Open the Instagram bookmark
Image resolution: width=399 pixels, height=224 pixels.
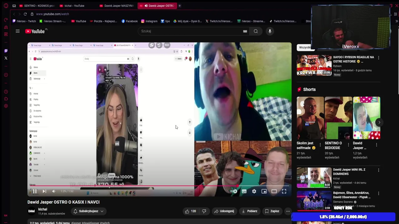[149, 21]
